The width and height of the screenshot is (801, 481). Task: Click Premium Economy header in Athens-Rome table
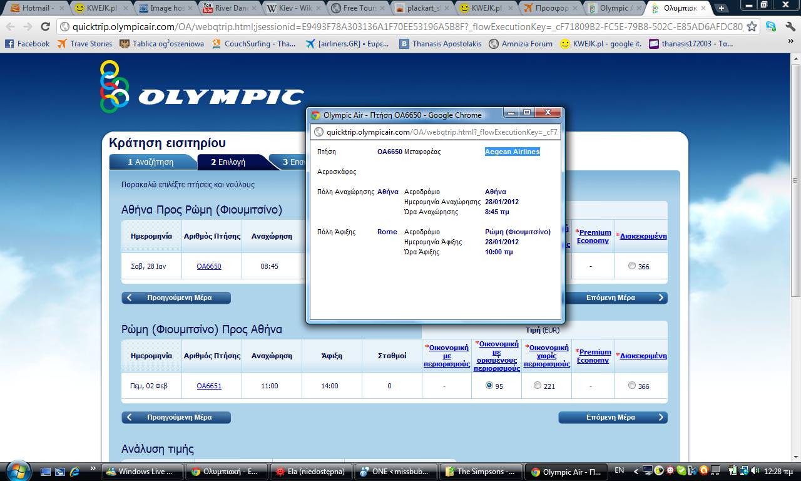pos(593,236)
